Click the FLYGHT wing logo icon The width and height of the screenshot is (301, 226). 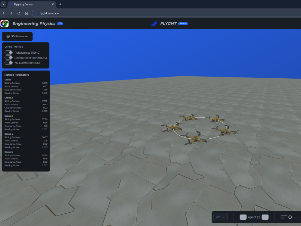coord(154,24)
